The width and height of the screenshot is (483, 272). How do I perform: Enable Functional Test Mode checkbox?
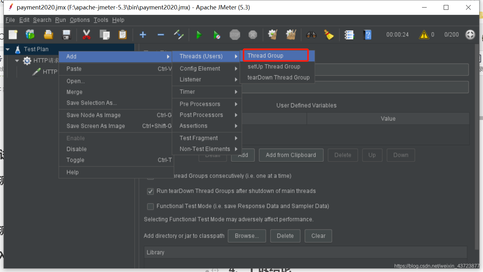(x=151, y=206)
